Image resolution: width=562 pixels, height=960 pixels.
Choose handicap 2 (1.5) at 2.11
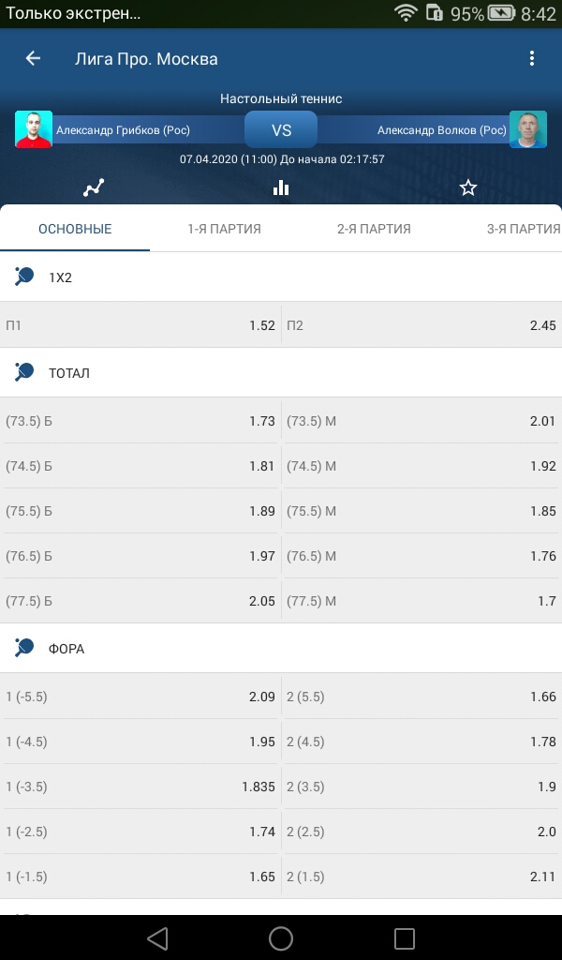tap(421, 877)
